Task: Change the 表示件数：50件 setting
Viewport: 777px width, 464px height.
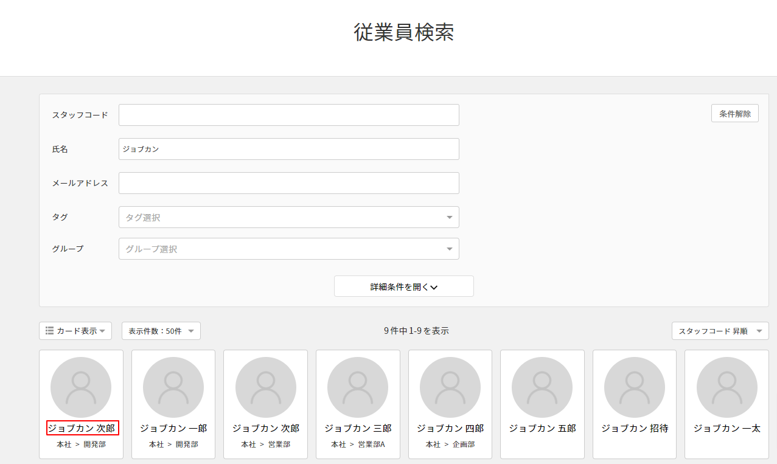Action: 161,331
